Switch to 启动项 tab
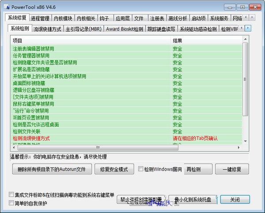Viewport: 265px width, 213px height. pyautogui.click(x=198, y=18)
